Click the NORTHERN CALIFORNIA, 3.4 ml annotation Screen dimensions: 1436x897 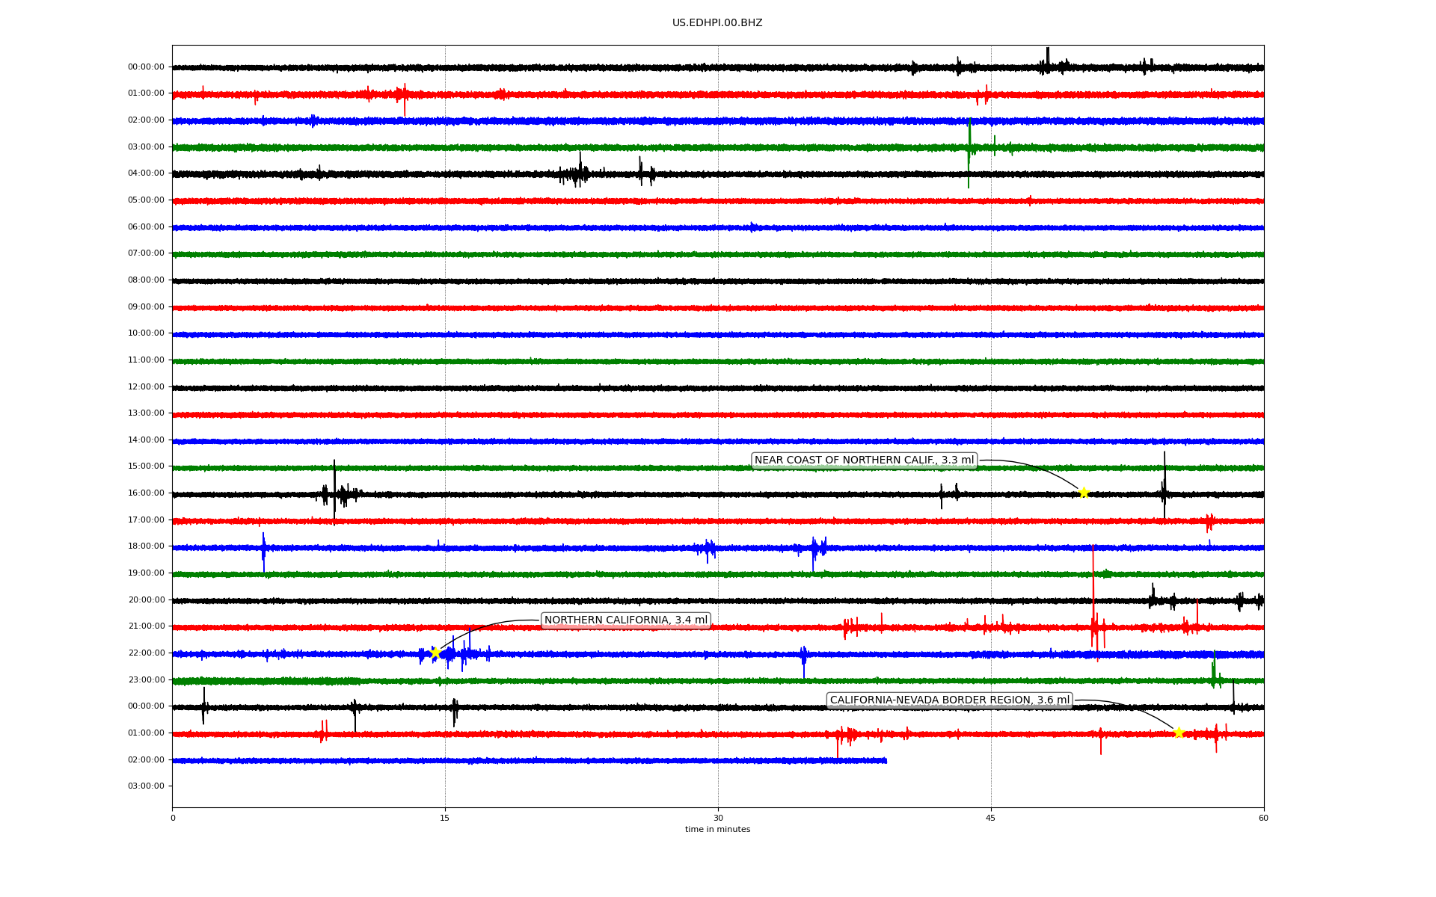pyautogui.click(x=625, y=620)
